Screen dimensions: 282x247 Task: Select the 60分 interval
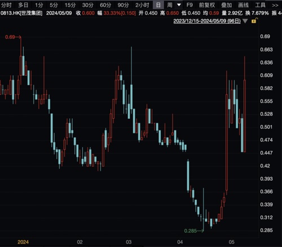click(105, 5)
